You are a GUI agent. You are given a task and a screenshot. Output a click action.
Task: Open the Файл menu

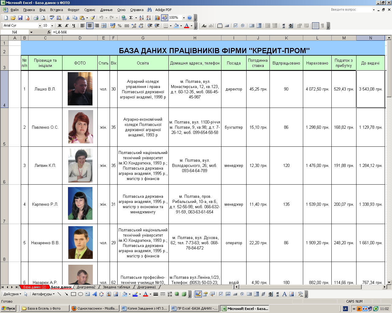pos(14,10)
